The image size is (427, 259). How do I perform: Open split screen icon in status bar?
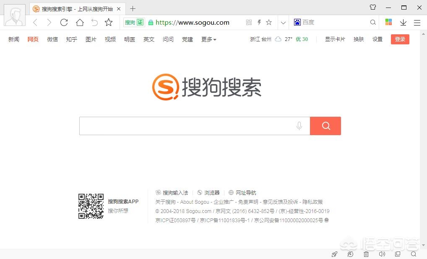[x=398, y=254]
